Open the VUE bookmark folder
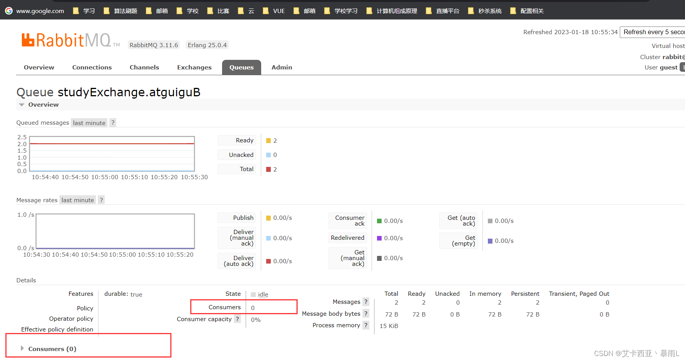The width and height of the screenshot is (685, 361). click(273, 11)
